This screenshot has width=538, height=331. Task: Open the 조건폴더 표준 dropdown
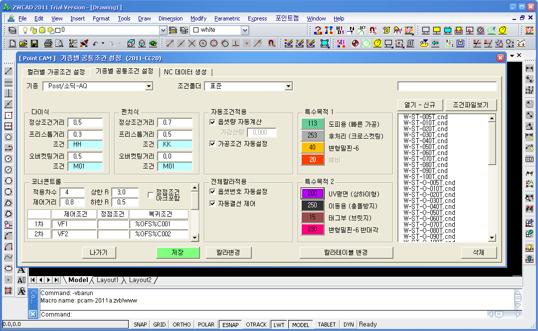289,86
